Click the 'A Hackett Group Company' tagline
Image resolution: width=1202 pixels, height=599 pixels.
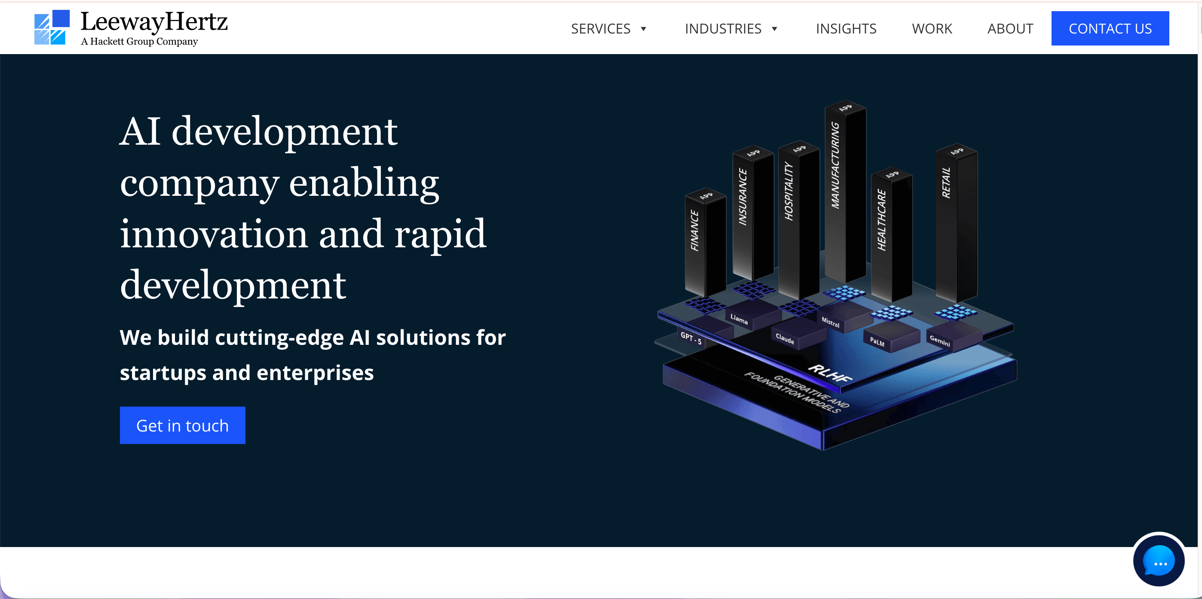[139, 42]
